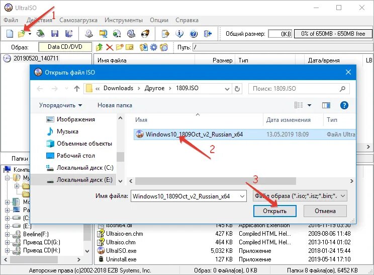374x275 pixels.
Task: Click the Отмена button in dialog
Action: (x=325, y=211)
